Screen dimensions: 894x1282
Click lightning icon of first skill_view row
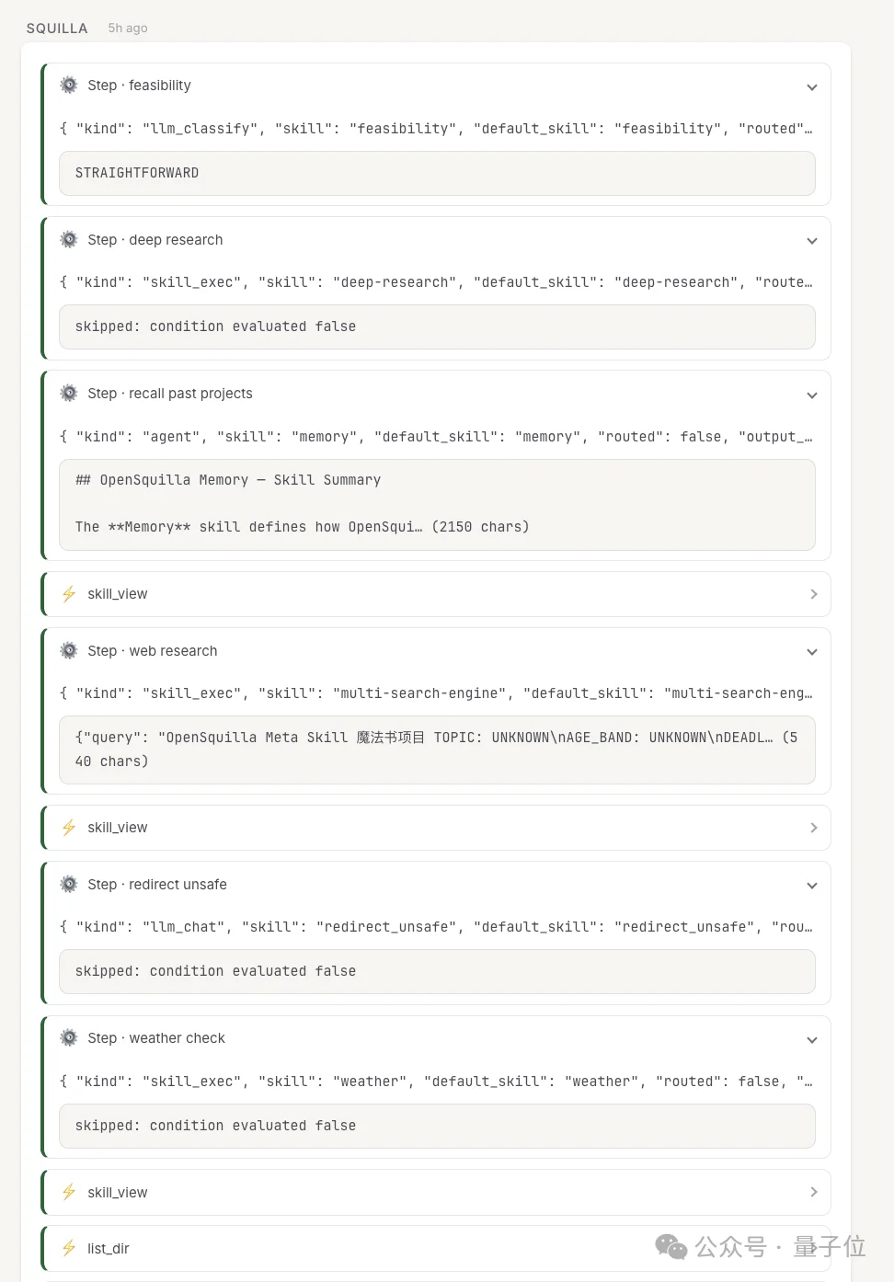tap(69, 594)
